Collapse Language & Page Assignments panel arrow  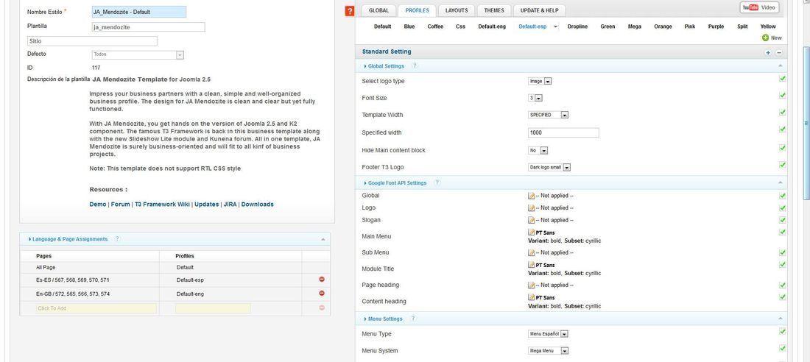coord(323,240)
